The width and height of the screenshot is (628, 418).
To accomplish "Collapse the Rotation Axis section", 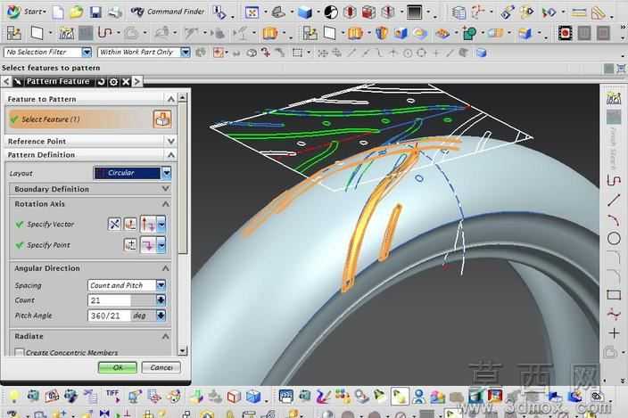I will [x=165, y=204].
